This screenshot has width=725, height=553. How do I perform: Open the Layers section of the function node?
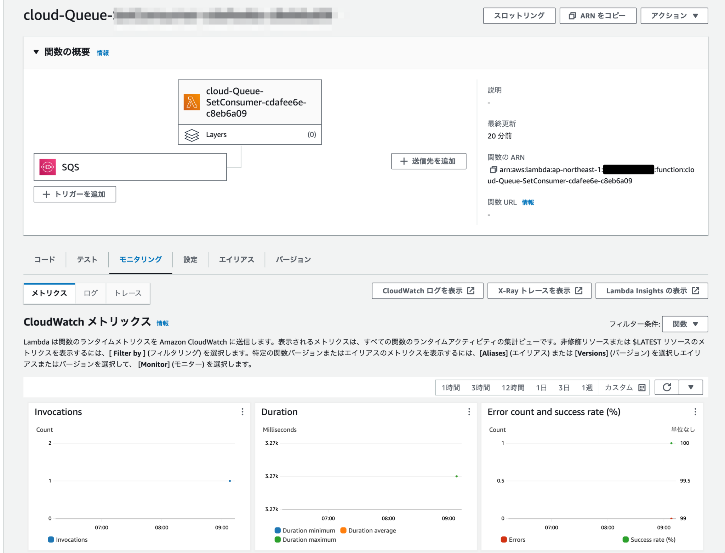pyautogui.click(x=250, y=134)
